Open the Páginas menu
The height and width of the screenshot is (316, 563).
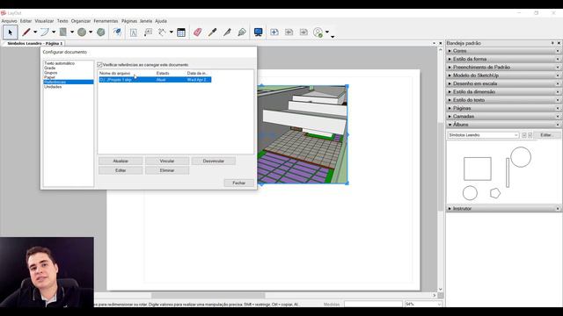click(129, 21)
